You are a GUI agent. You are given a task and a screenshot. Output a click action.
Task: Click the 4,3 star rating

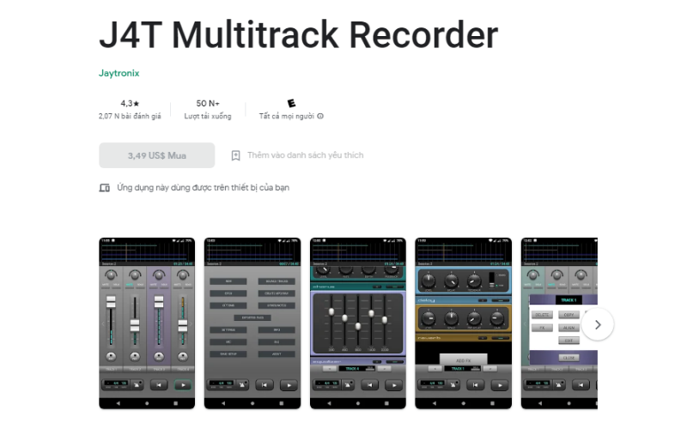(130, 103)
